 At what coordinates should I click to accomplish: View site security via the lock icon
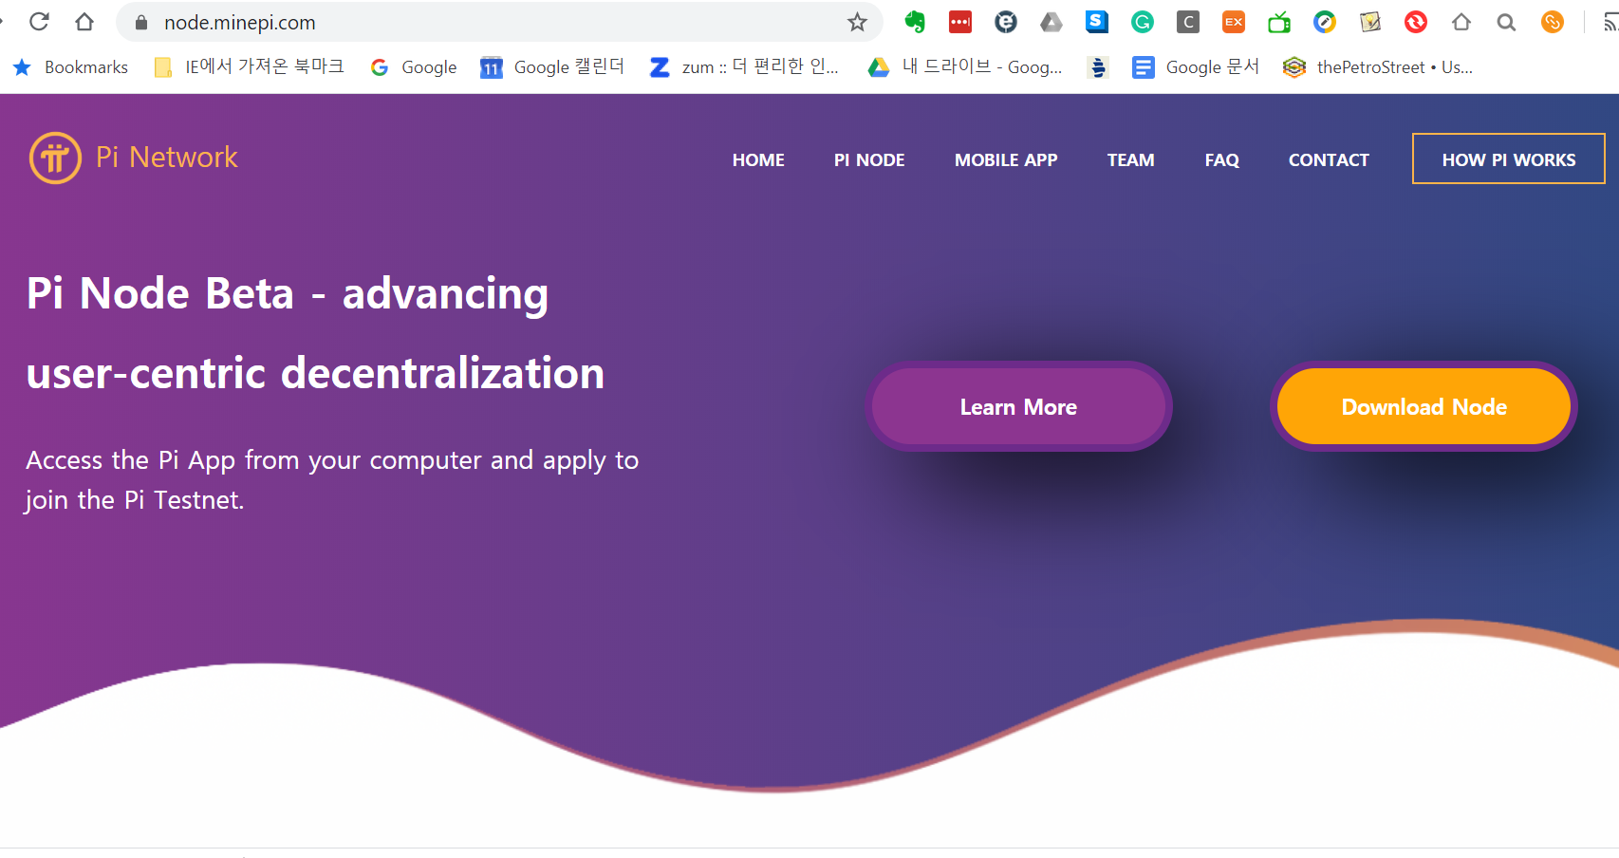coord(141,23)
